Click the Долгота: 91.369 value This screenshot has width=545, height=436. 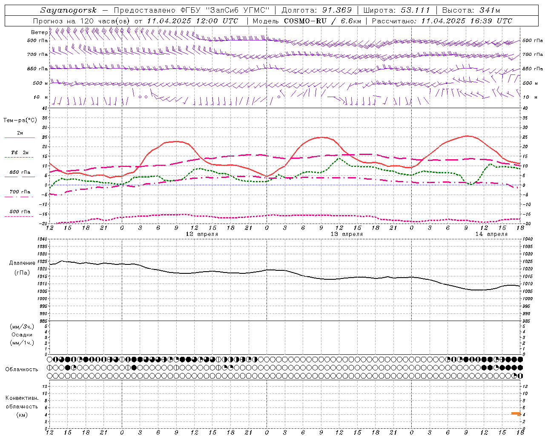(317, 10)
